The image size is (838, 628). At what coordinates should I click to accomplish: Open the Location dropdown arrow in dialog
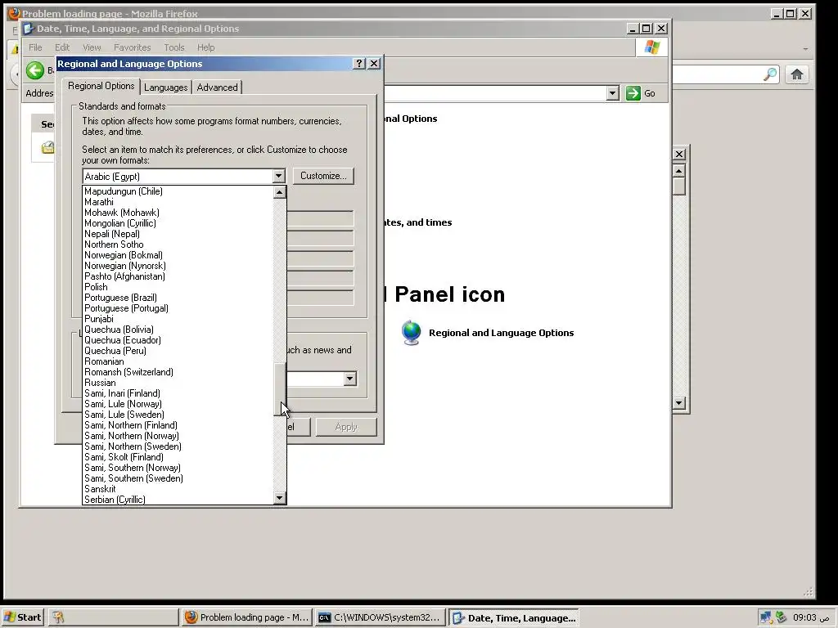point(350,379)
